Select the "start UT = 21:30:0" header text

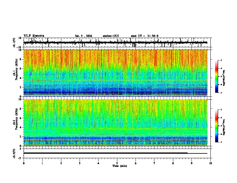tap(145, 36)
